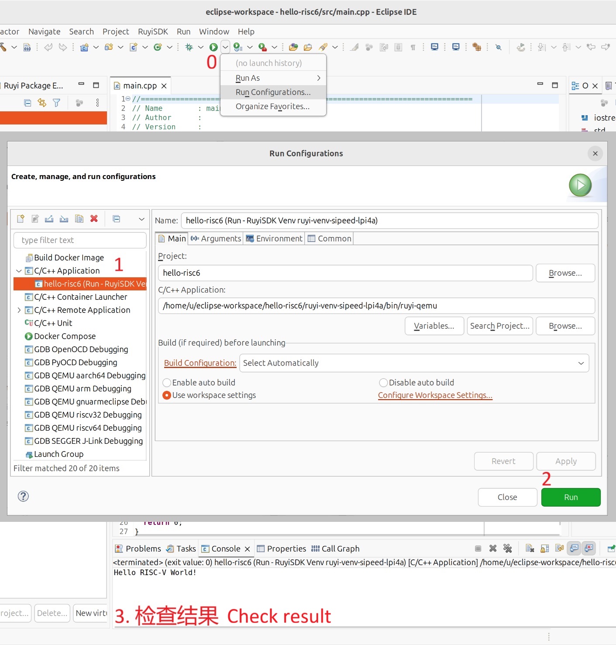Click the Collapse All icon in Run Configurations
The height and width of the screenshot is (645, 616).
pyautogui.click(x=117, y=219)
